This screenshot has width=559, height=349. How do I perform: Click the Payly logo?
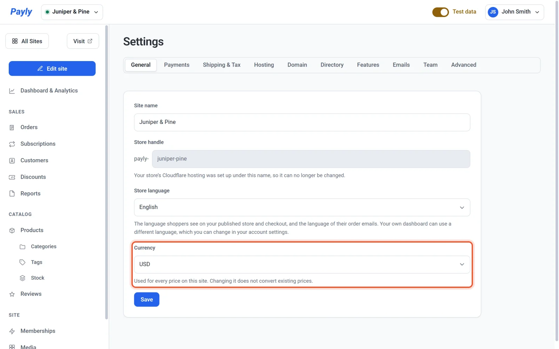(x=21, y=12)
